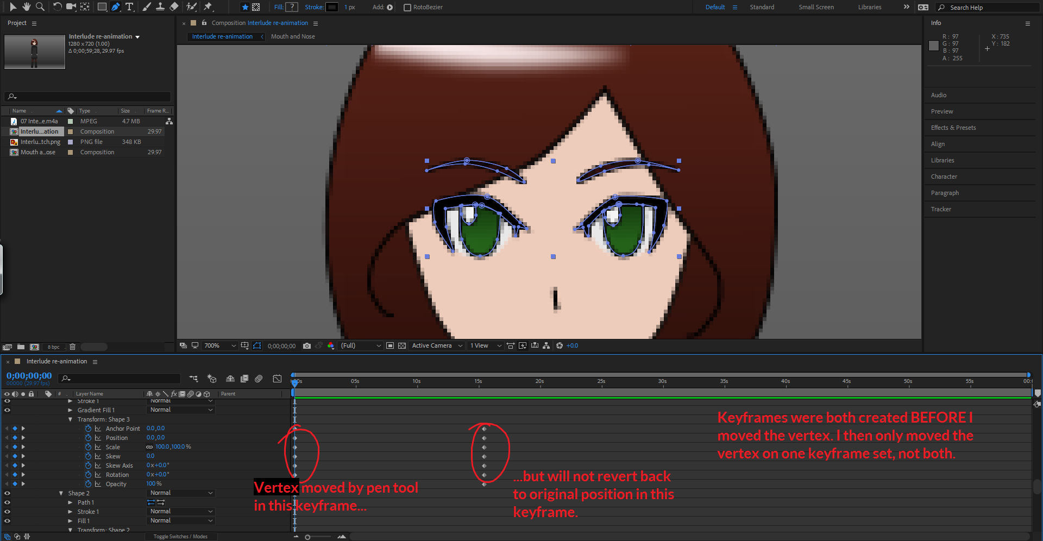Viewport: 1043px width, 541px height.
Task: Select the Horizontal Type tool
Action: [x=130, y=7]
